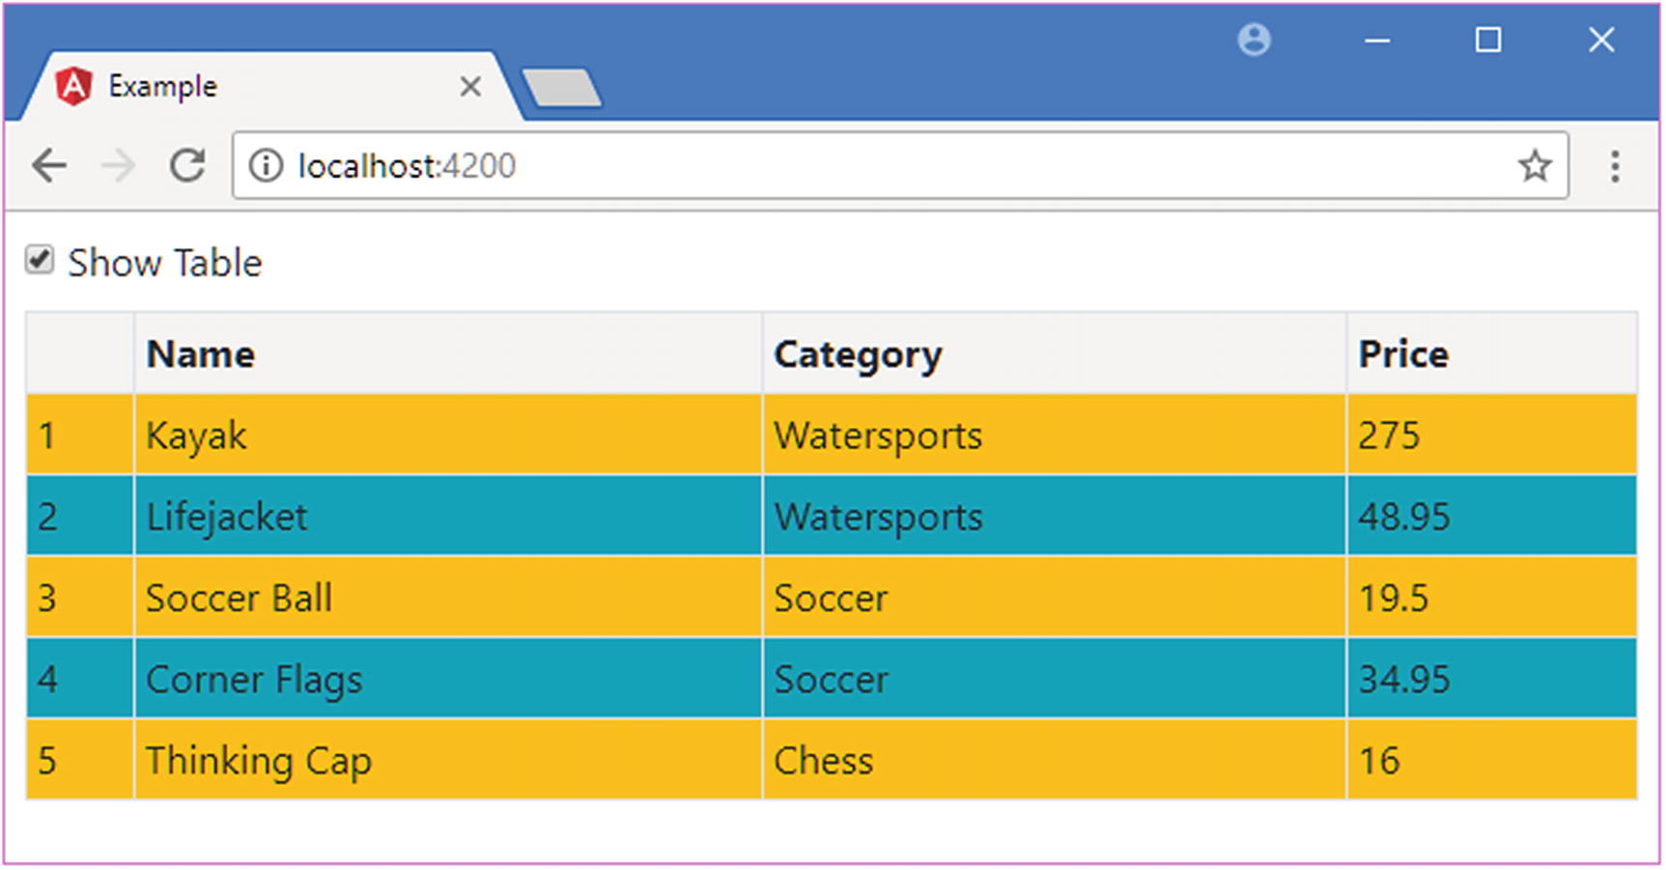
Task: Open the Chrome three-dot menu
Action: [x=1615, y=166]
